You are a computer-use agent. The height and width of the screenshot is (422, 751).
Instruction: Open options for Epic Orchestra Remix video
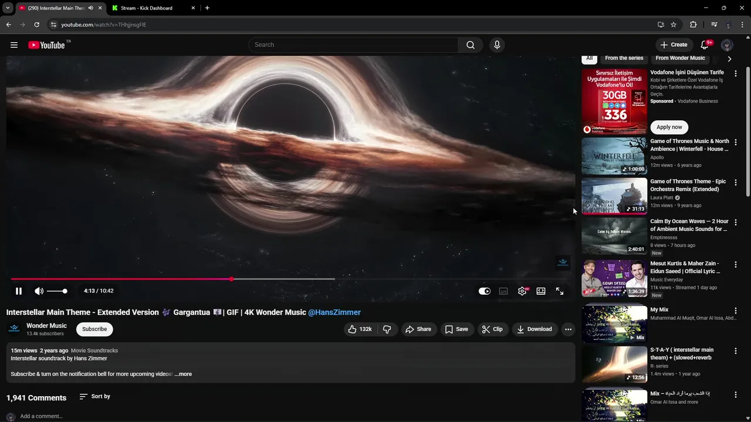coord(736,183)
